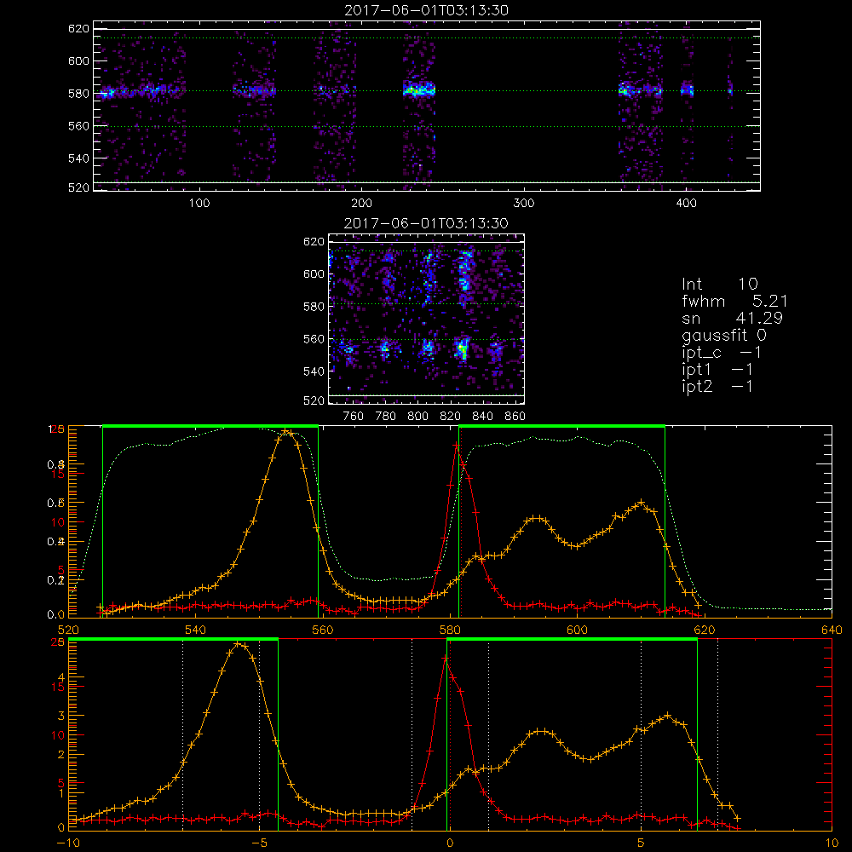Click the thick green bar above 0 to 6.5 in bottom plot
This screenshot has width=852, height=852.
[x=572, y=639]
